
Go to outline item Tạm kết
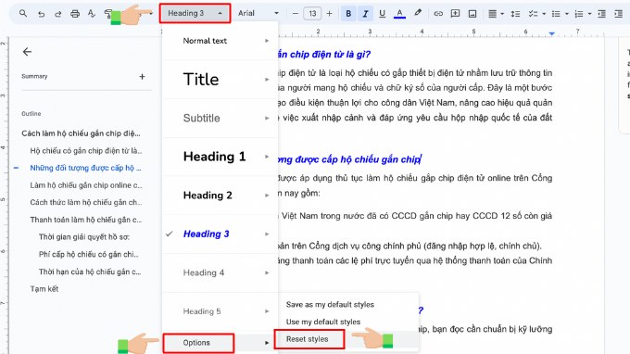point(44,289)
